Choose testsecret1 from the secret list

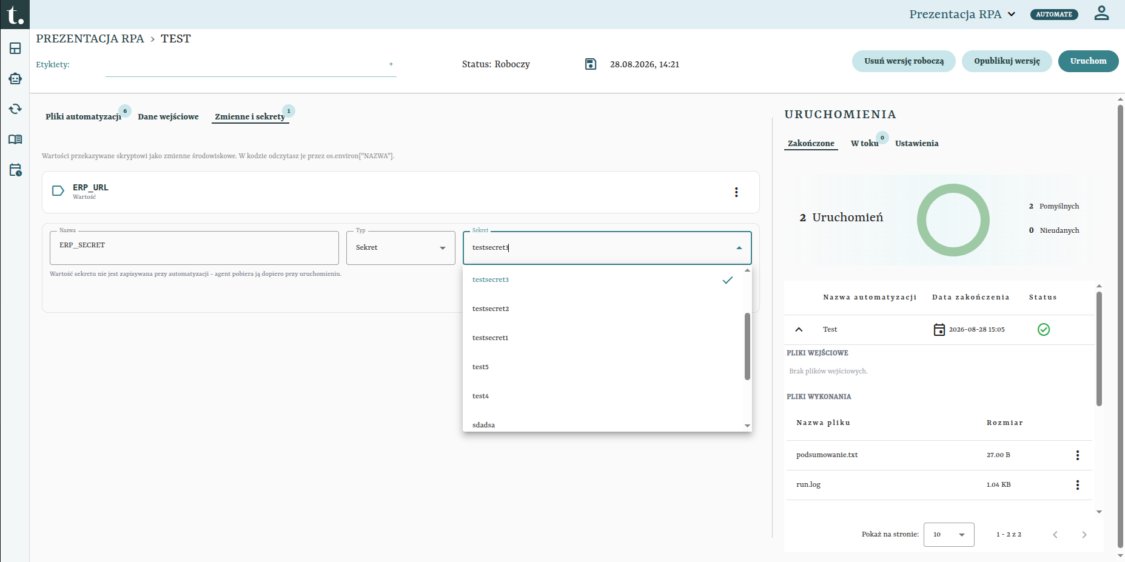[x=603, y=338]
